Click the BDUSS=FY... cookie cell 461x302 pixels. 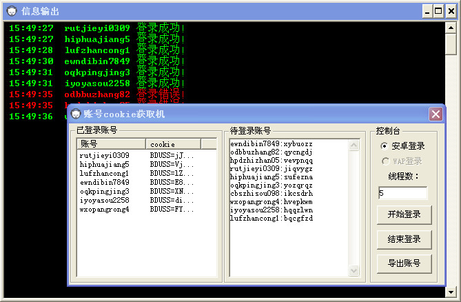[172, 210]
